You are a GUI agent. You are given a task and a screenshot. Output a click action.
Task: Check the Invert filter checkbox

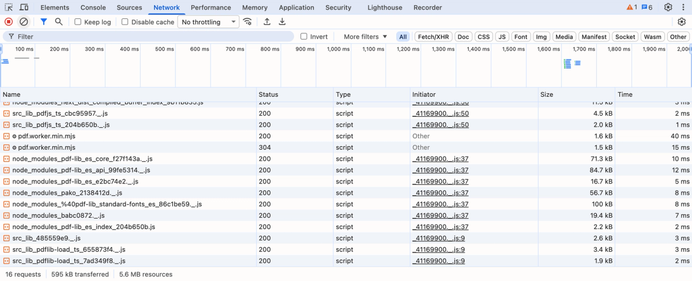pyautogui.click(x=304, y=36)
